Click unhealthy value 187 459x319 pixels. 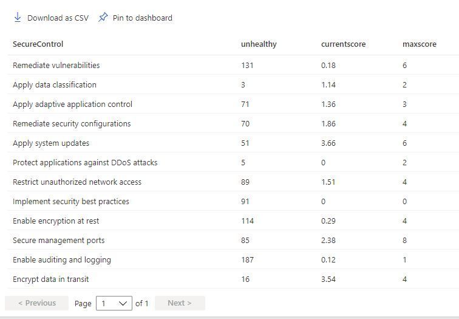click(247, 260)
